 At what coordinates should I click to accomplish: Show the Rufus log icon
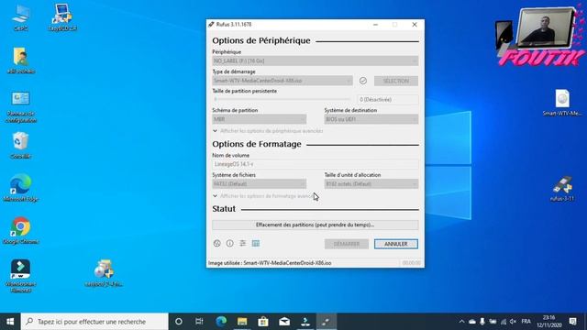pyautogui.click(x=256, y=244)
